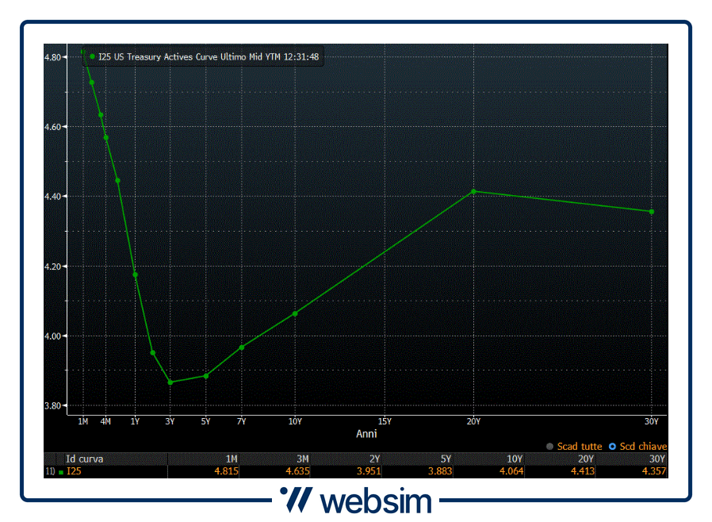Click the 10Y column header in table
This screenshot has width=712, height=522.
pos(515,459)
